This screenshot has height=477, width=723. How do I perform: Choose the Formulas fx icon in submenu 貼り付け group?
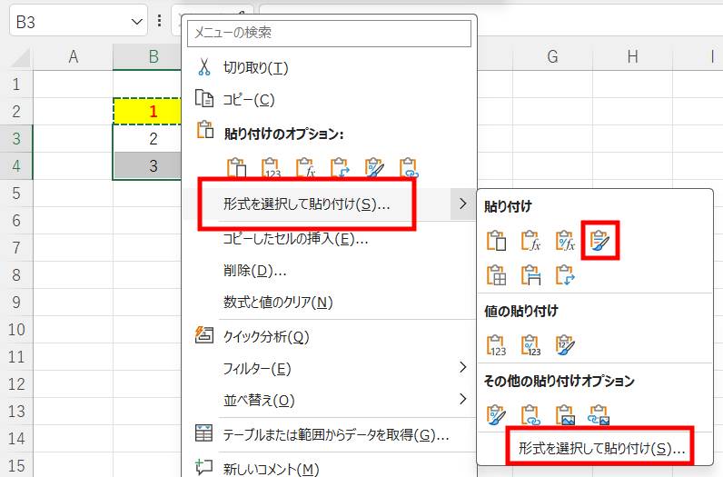[x=530, y=241]
